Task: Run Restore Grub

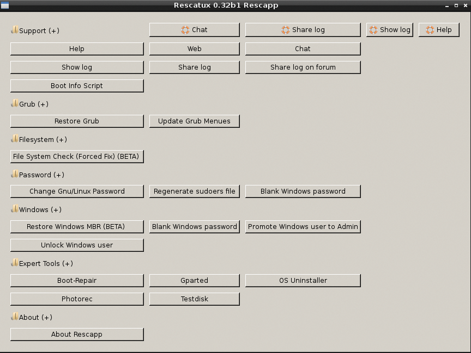Action: point(77,121)
